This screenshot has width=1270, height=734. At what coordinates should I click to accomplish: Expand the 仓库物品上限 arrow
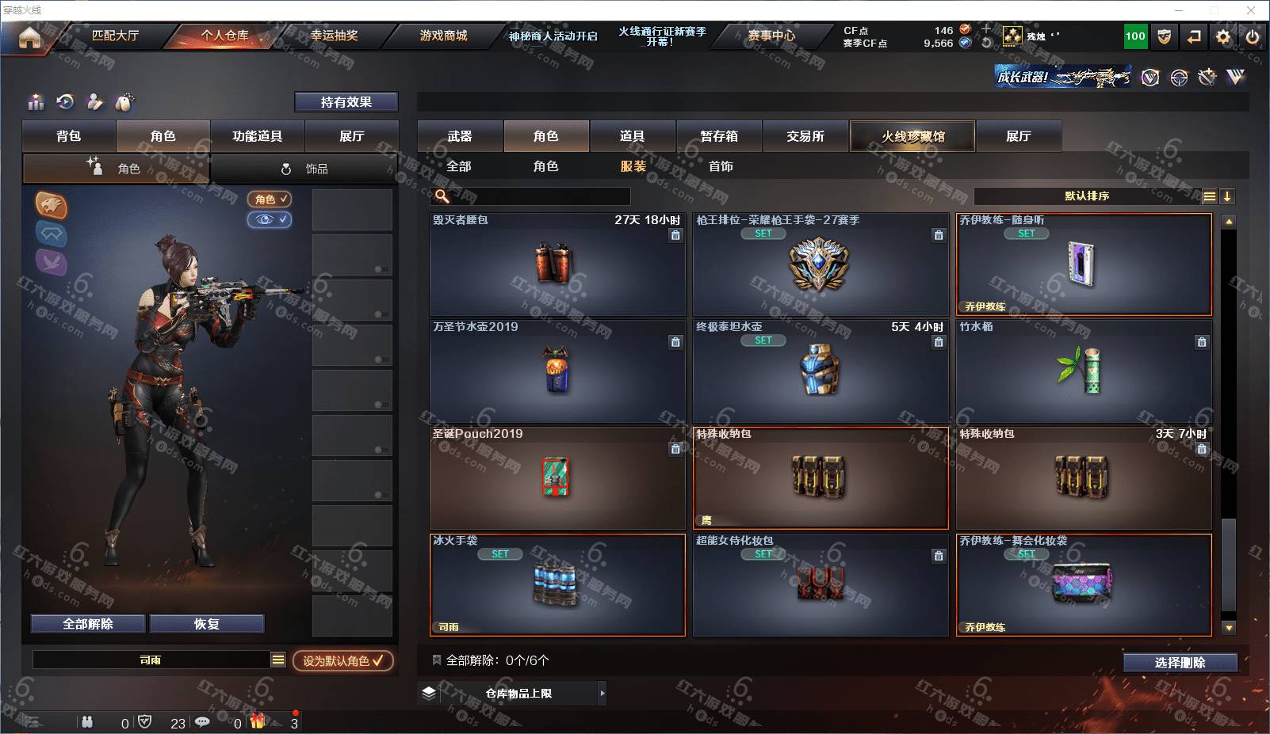(602, 693)
